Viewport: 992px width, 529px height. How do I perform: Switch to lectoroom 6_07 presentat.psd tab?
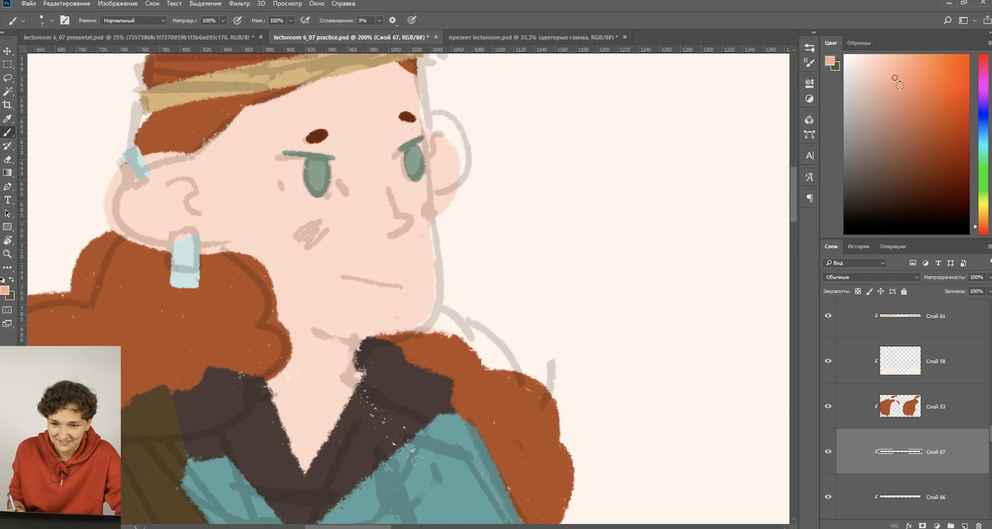(138, 38)
